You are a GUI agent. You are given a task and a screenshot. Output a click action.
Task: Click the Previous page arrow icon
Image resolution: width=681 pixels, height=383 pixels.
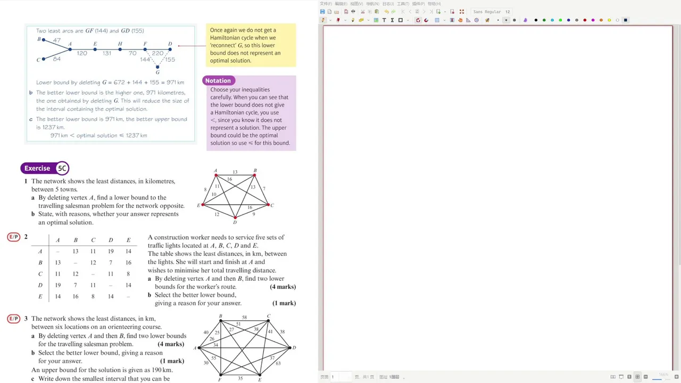pos(410,11)
